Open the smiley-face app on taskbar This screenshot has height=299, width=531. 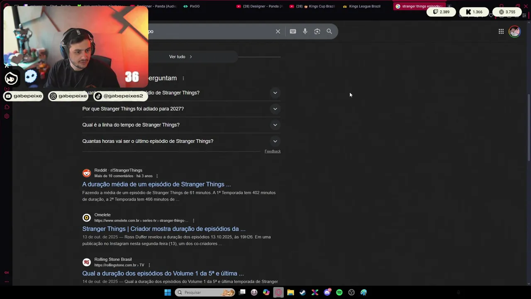[x=254, y=292]
